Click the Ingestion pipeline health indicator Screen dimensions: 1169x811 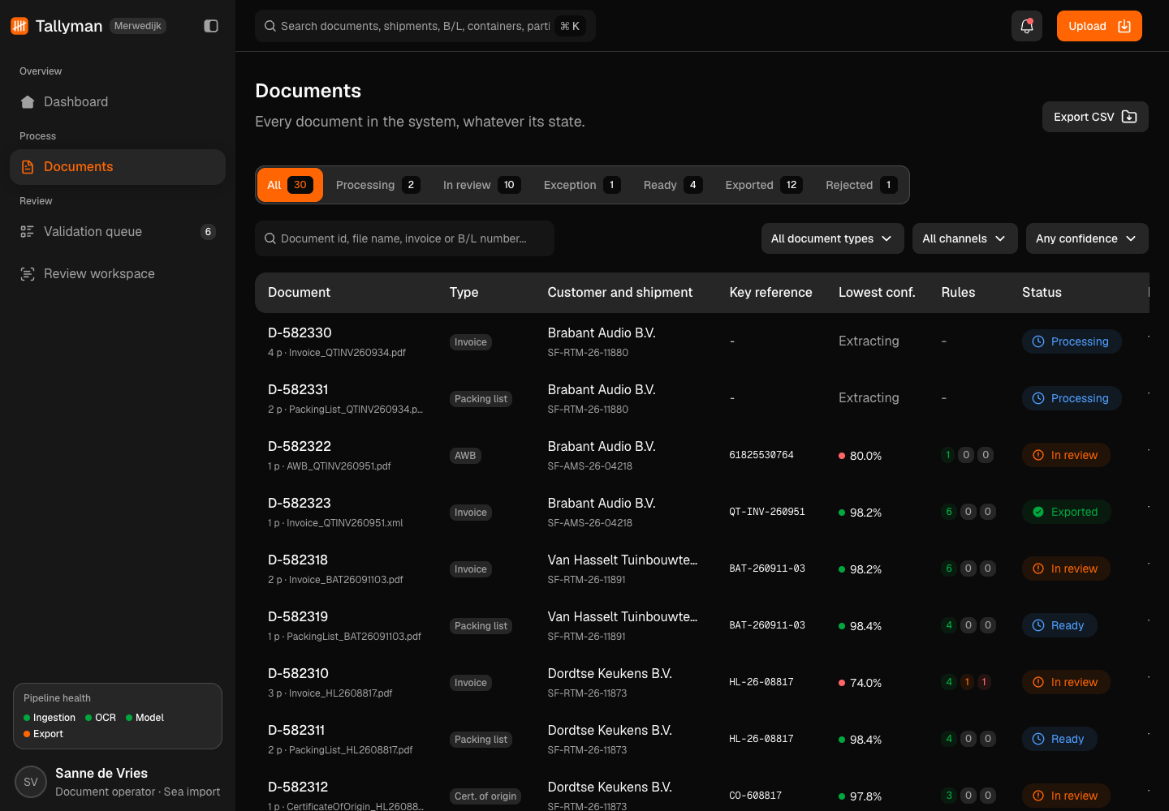click(50, 718)
